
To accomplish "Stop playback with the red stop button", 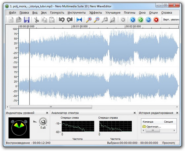I will (x=156, y=20).
